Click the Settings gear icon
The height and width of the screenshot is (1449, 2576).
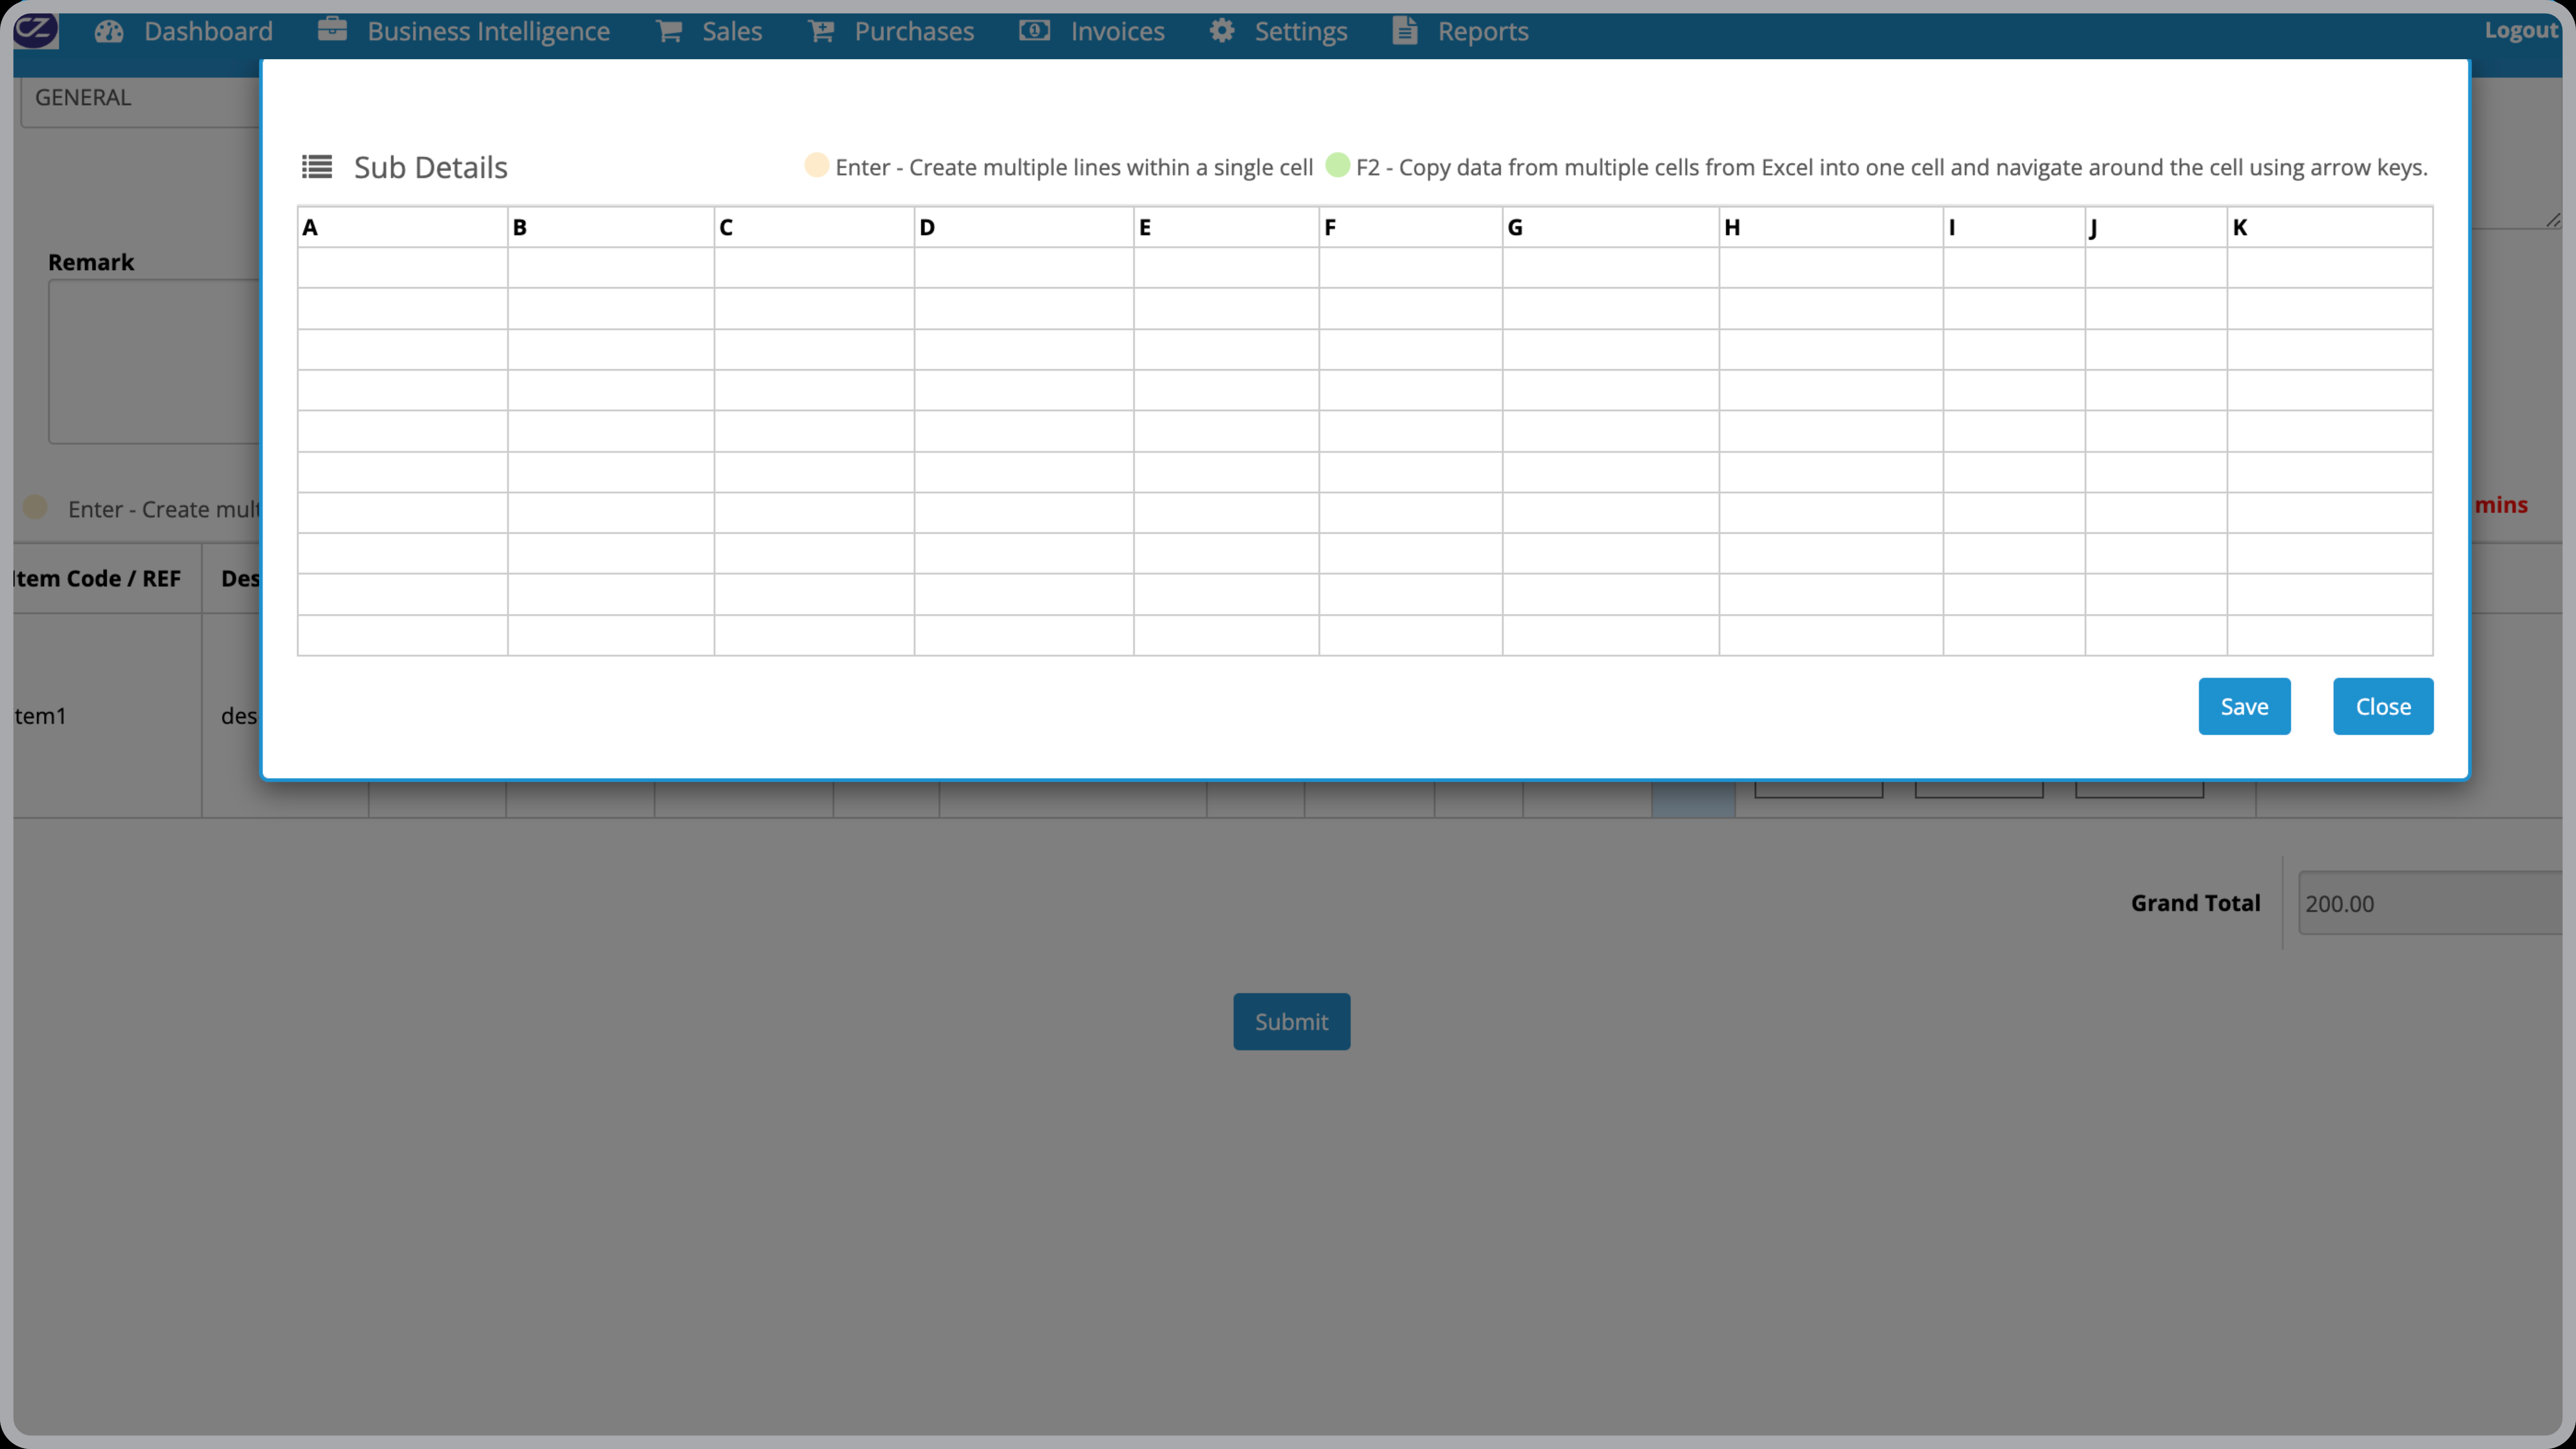point(1222,31)
